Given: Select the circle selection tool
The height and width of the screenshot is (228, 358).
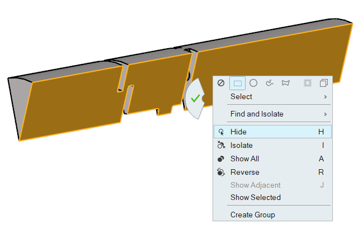Looking at the screenshot, I should pyautogui.click(x=253, y=83).
